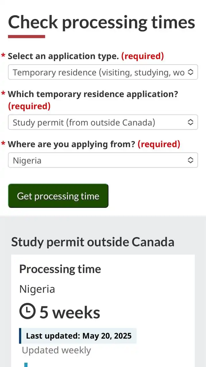Click the "Select an application type" label
Viewport: 206px width, 367px height.
pyautogui.click(x=63, y=56)
